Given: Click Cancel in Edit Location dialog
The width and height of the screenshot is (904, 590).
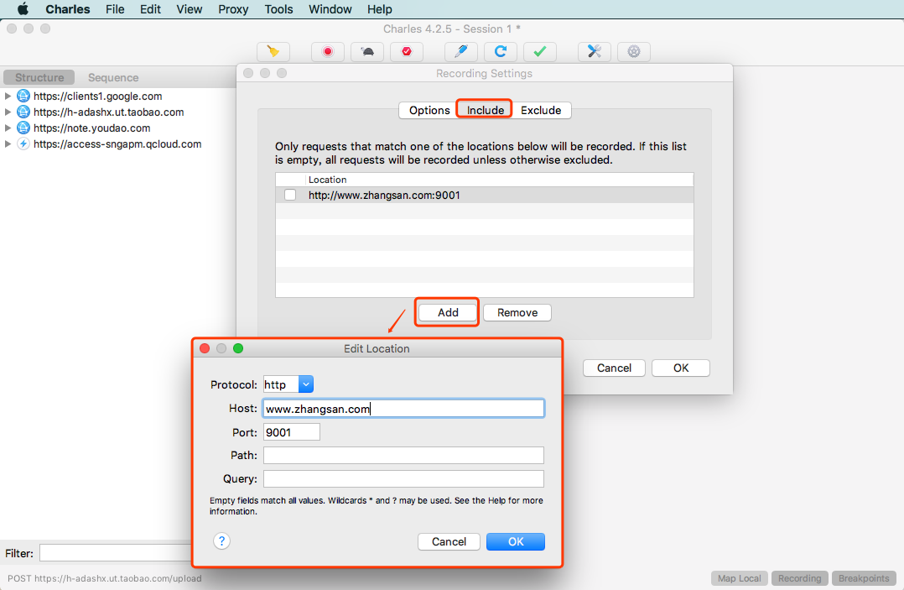Looking at the screenshot, I should point(449,541).
